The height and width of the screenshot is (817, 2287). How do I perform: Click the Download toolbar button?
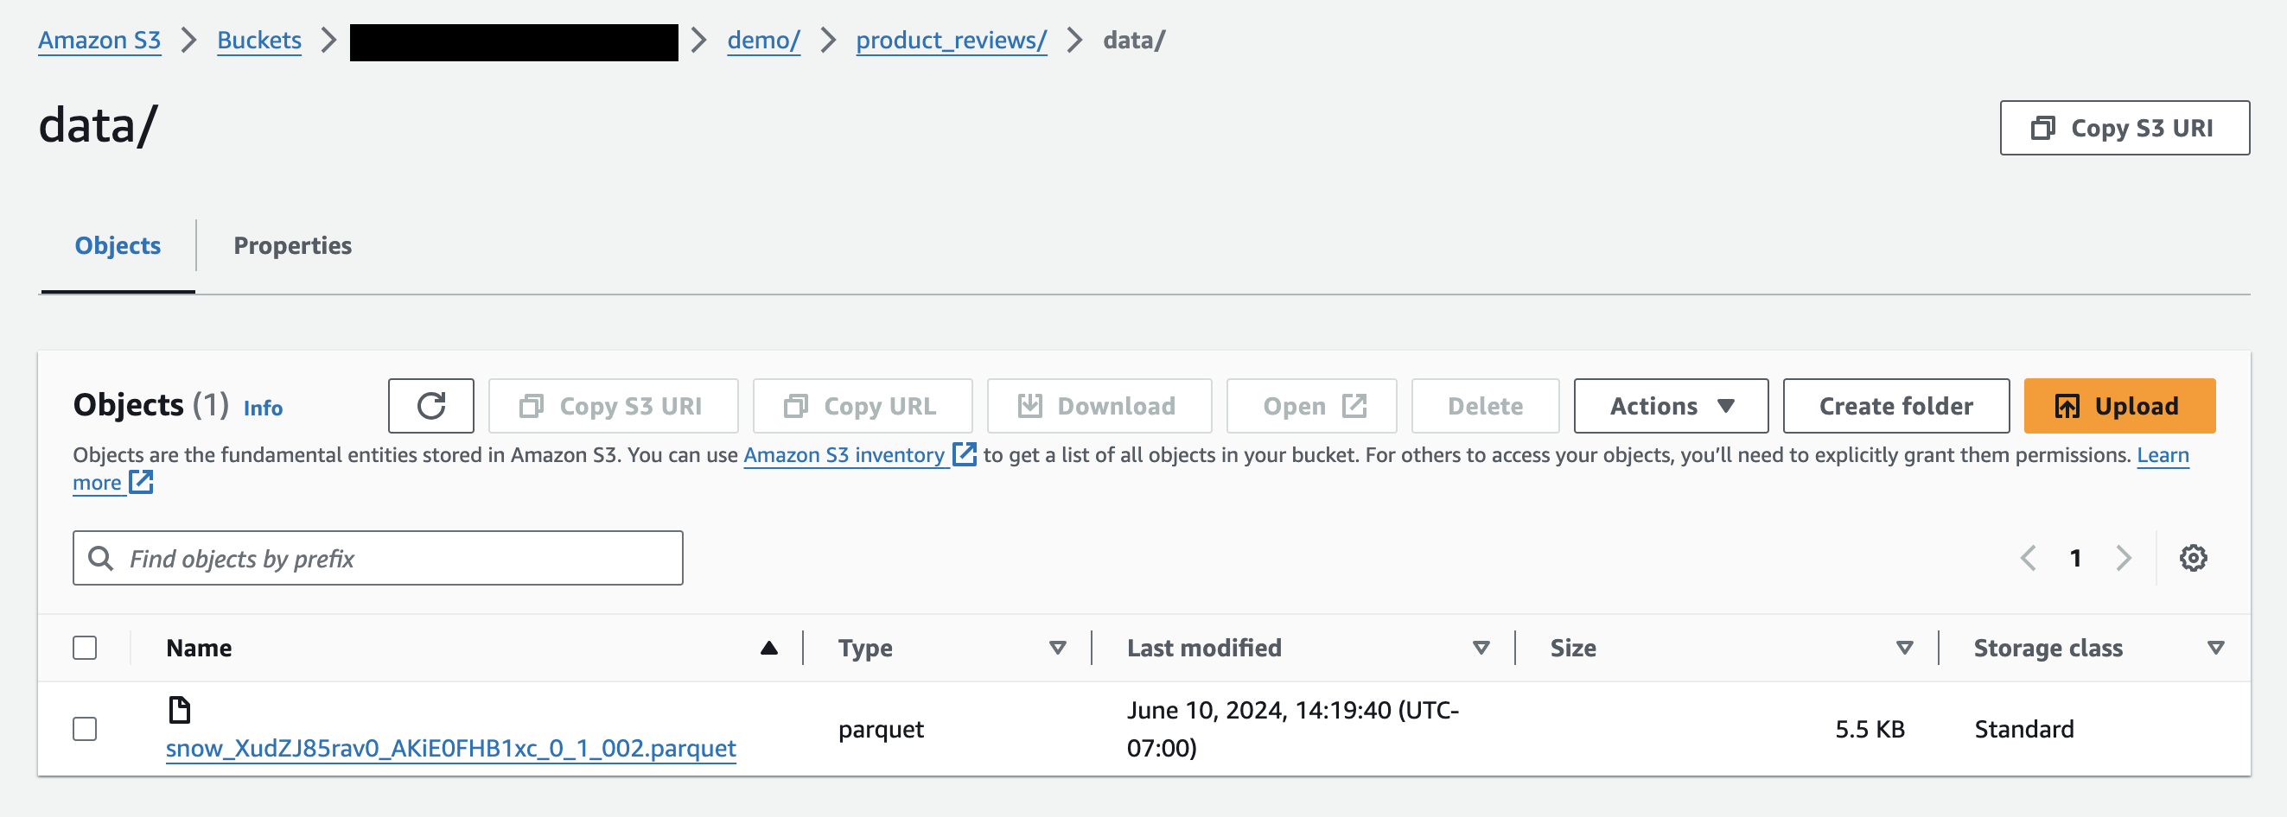1099,406
